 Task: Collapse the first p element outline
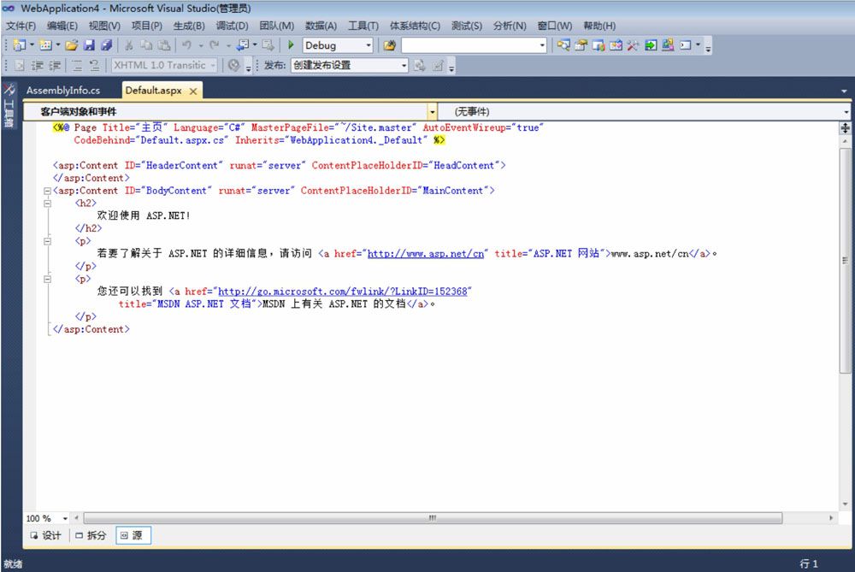click(47, 241)
